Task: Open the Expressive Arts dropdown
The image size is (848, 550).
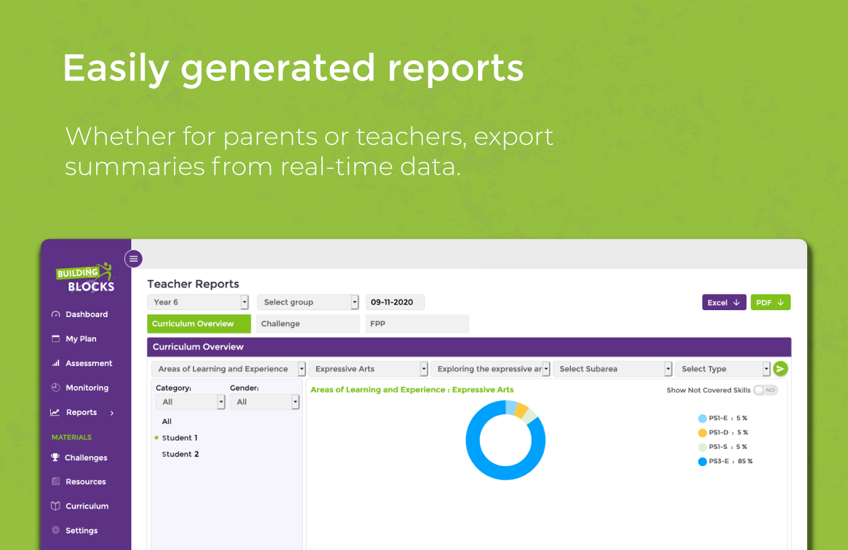Action: [369, 369]
